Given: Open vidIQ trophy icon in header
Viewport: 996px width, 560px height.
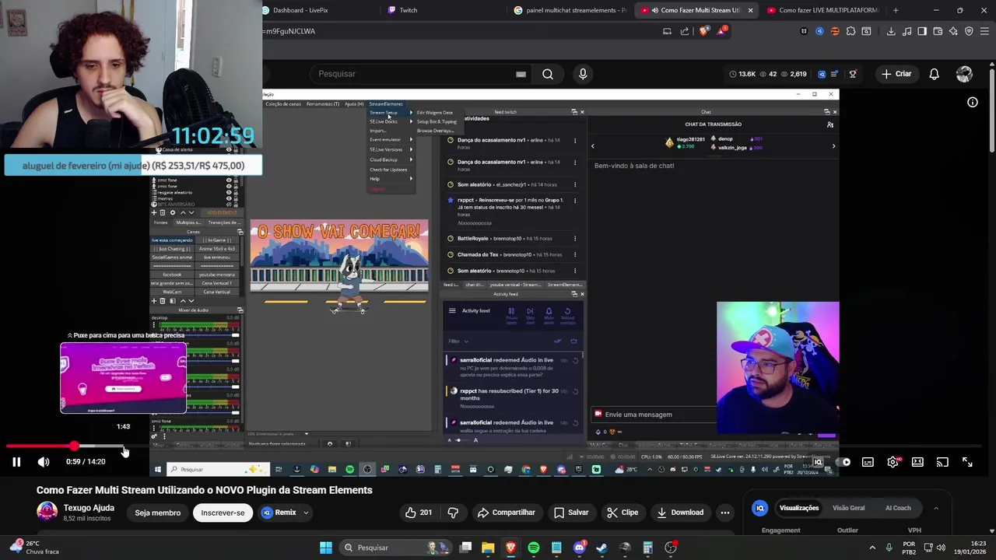Looking at the screenshot, I should click(x=853, y=74).
